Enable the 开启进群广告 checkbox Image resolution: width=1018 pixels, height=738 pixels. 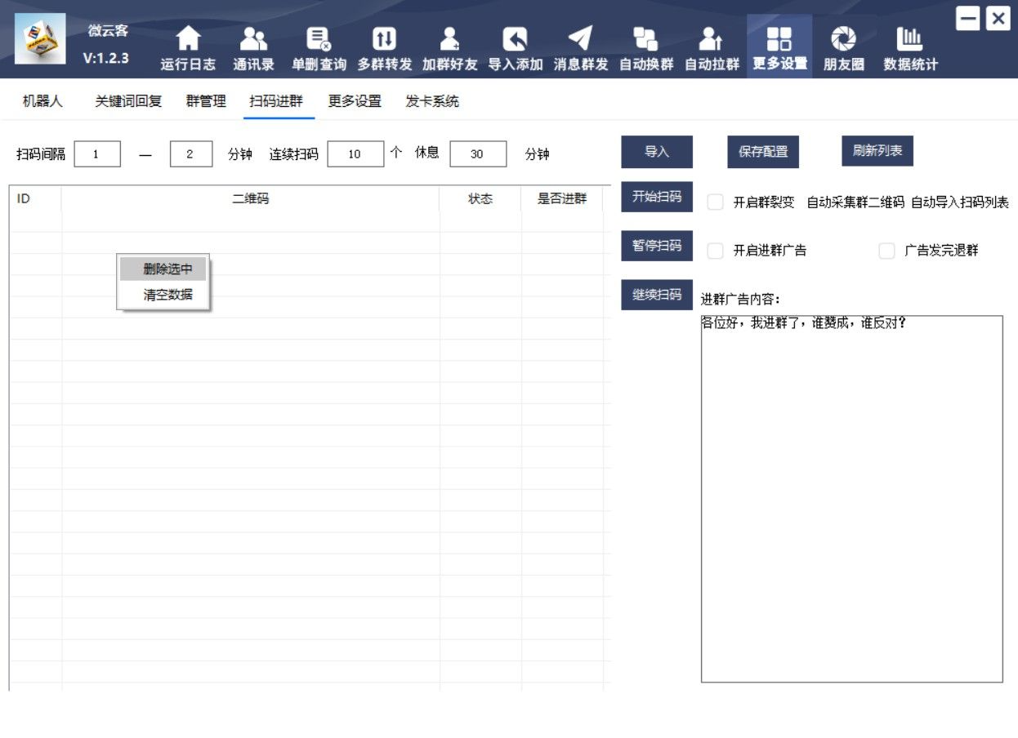[x=715, y=251]
